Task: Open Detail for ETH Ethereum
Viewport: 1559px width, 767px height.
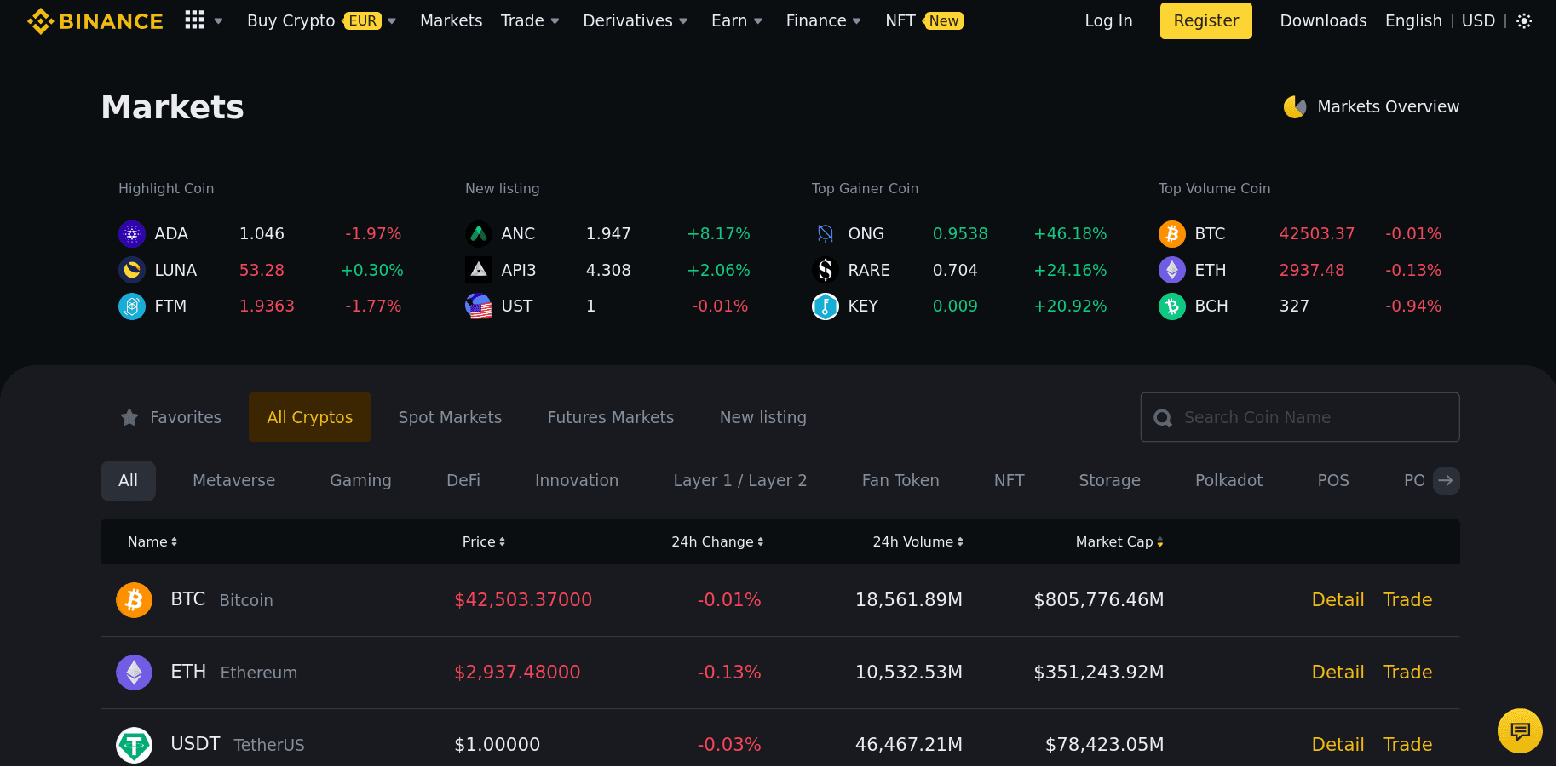Action: tap(1338, 672)
